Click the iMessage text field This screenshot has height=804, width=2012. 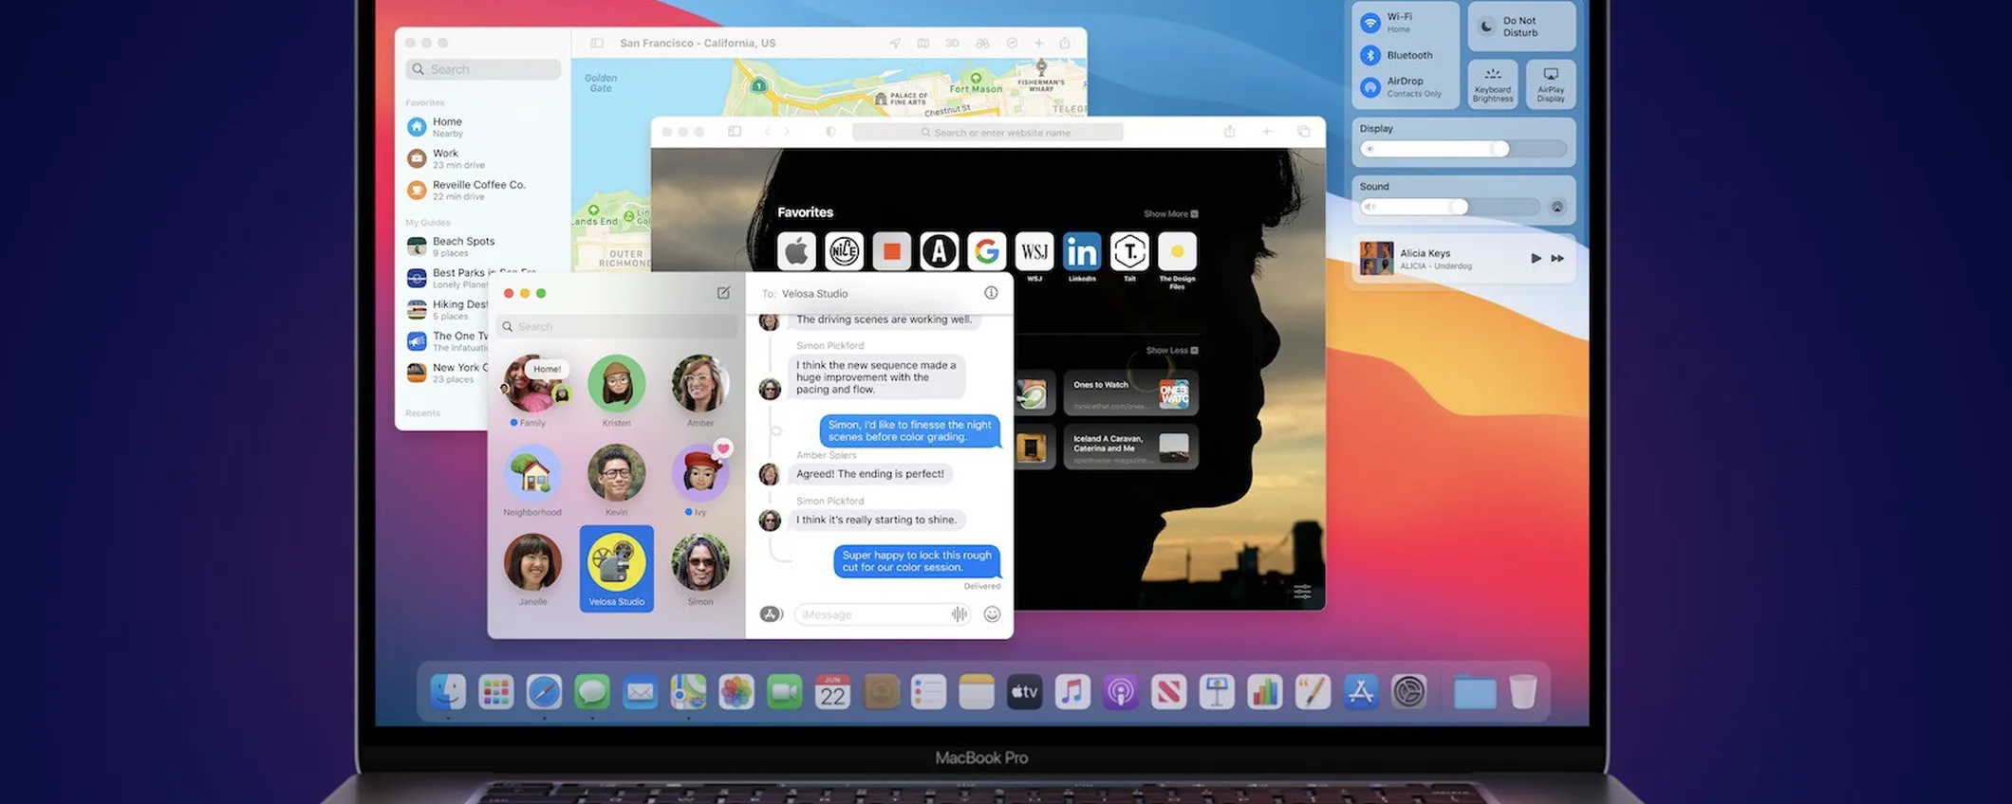882,614
